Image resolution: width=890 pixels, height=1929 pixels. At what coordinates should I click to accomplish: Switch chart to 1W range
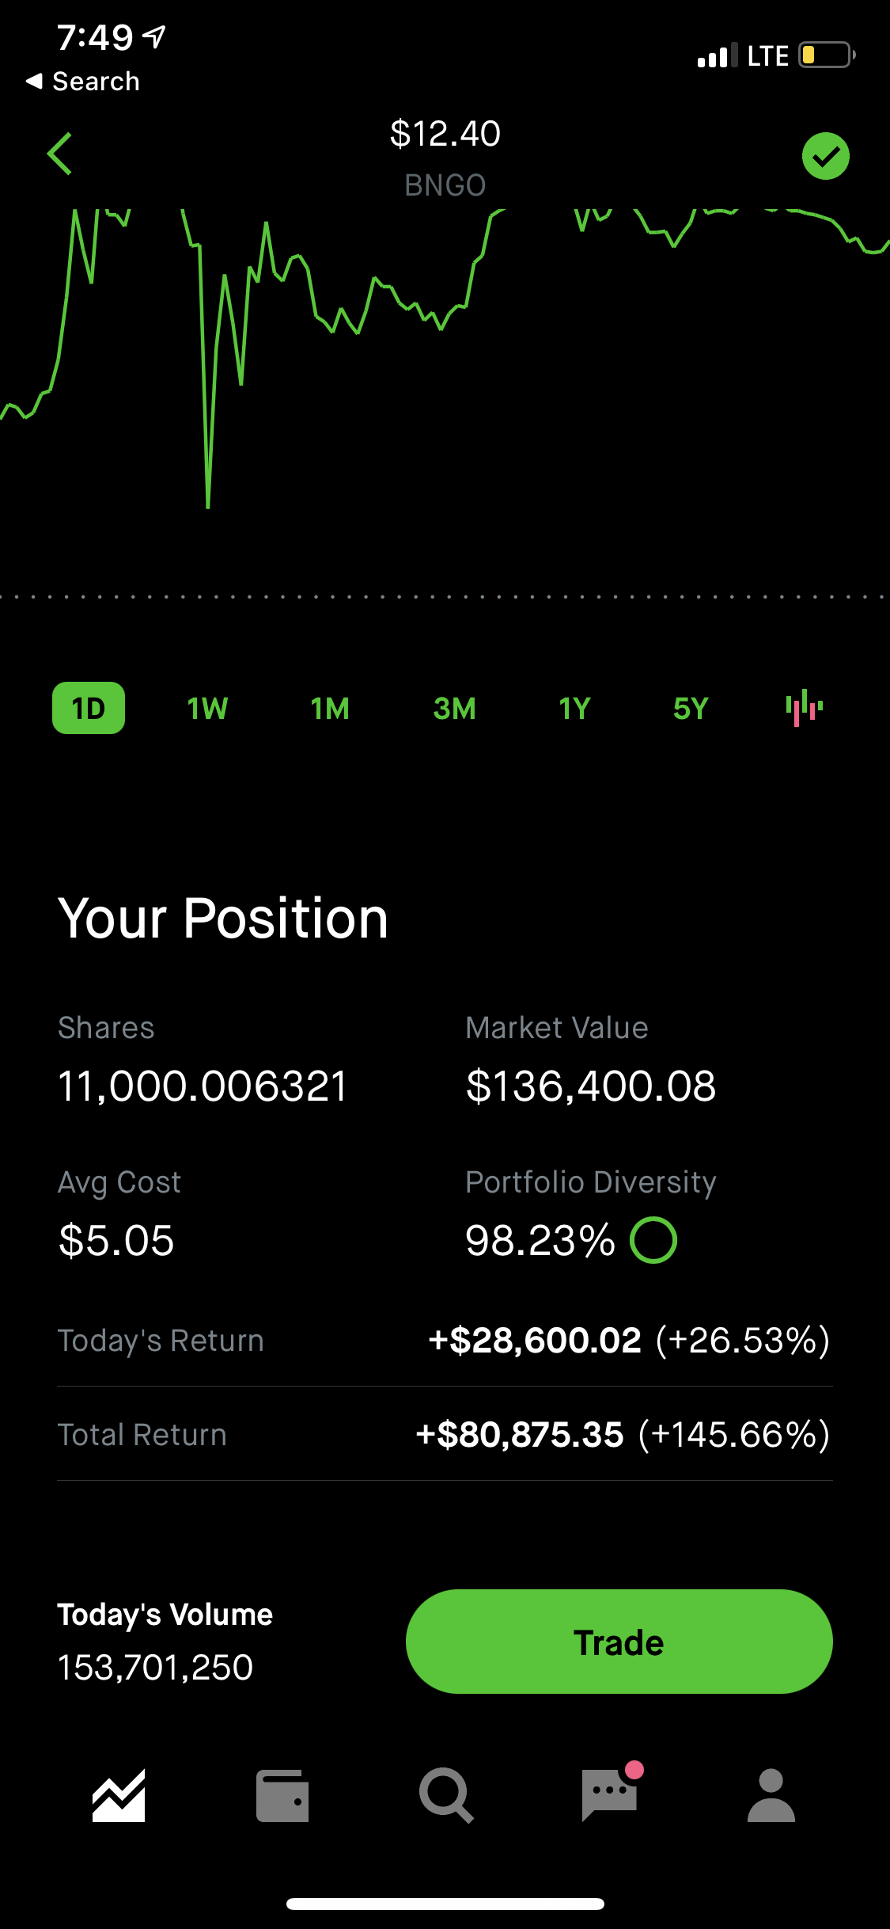(207, 708)
